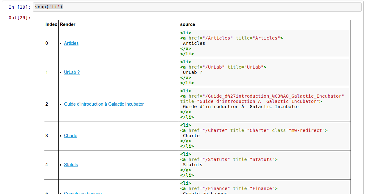Click the plain 'Charte' text in source column
The image size is (366, 194).
click(191, 136)
